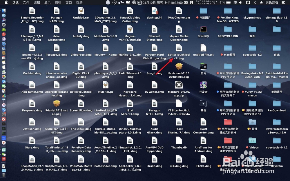
Task: Select Cocktail.dmg file icon
Action: tap(32, 66)
